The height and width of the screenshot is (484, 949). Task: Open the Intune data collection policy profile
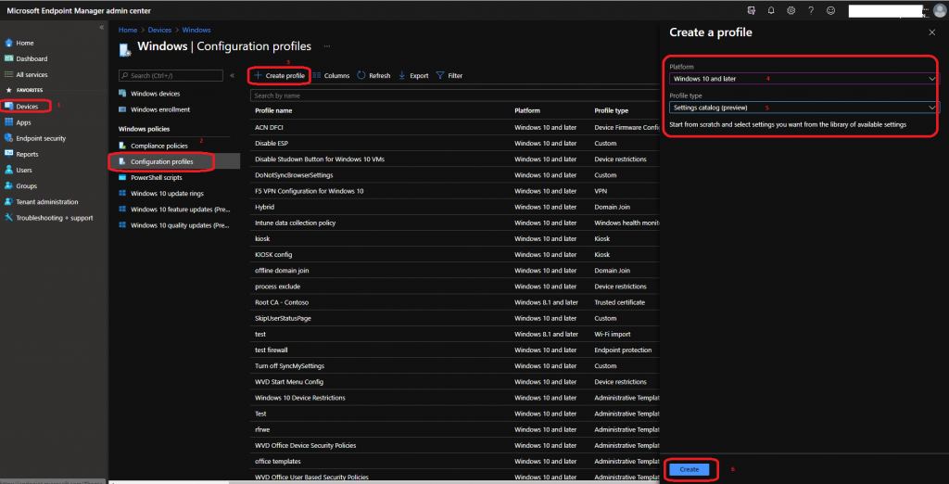click(296, 223)
